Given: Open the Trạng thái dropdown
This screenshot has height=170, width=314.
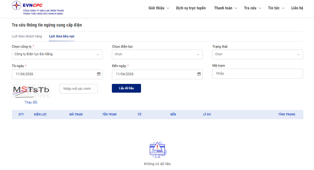Looking at the screenshot, I should (x=258, y=54).
